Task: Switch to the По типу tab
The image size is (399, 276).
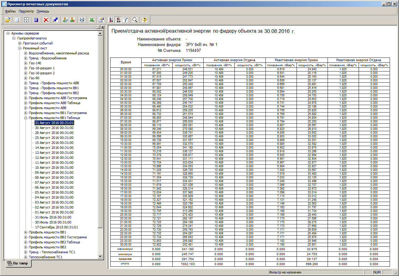Action: 19,264
